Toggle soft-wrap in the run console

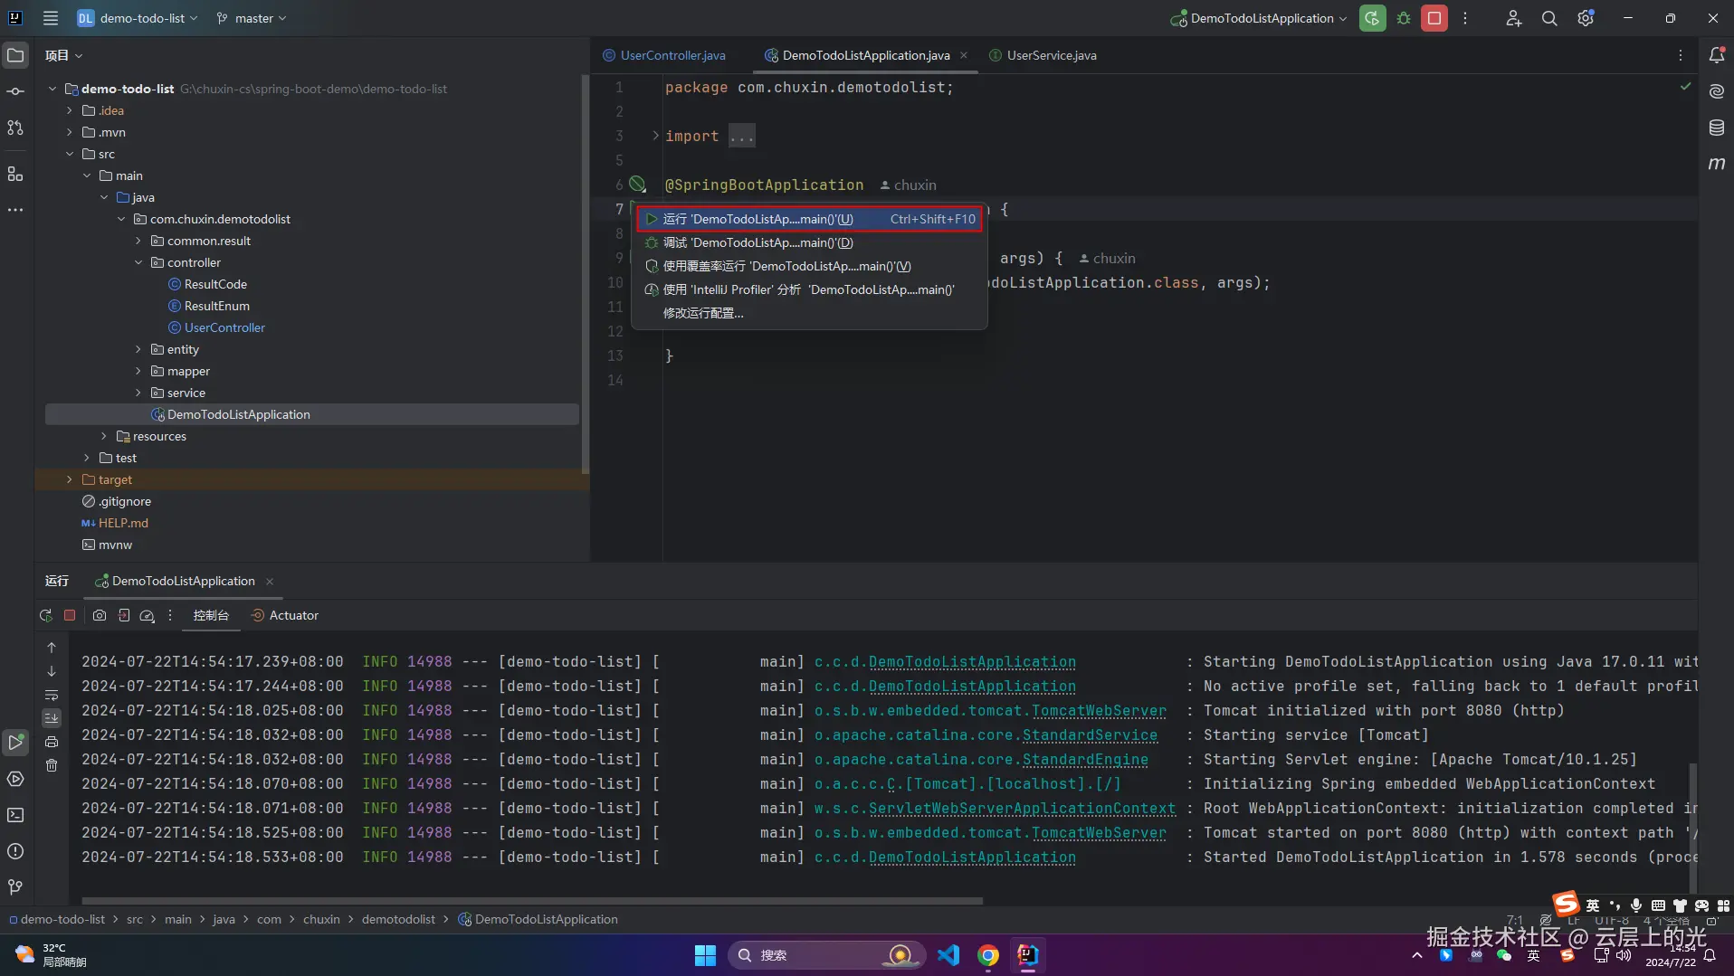[52, 695]
